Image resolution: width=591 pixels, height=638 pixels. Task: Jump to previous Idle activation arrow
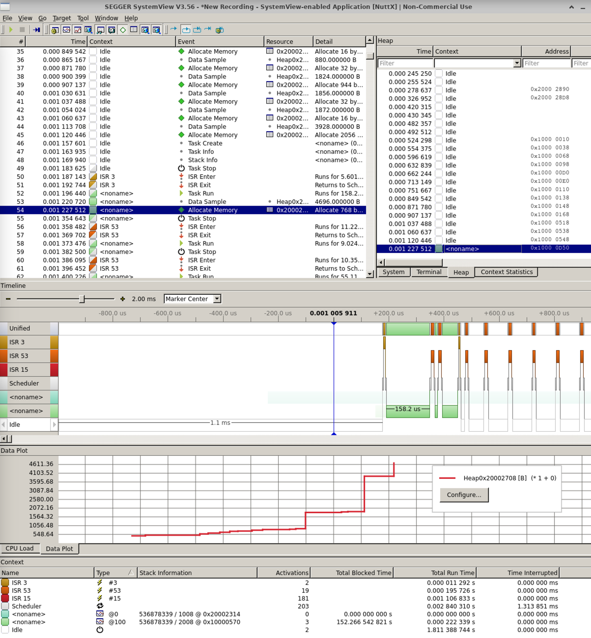[x=4, y=424]
